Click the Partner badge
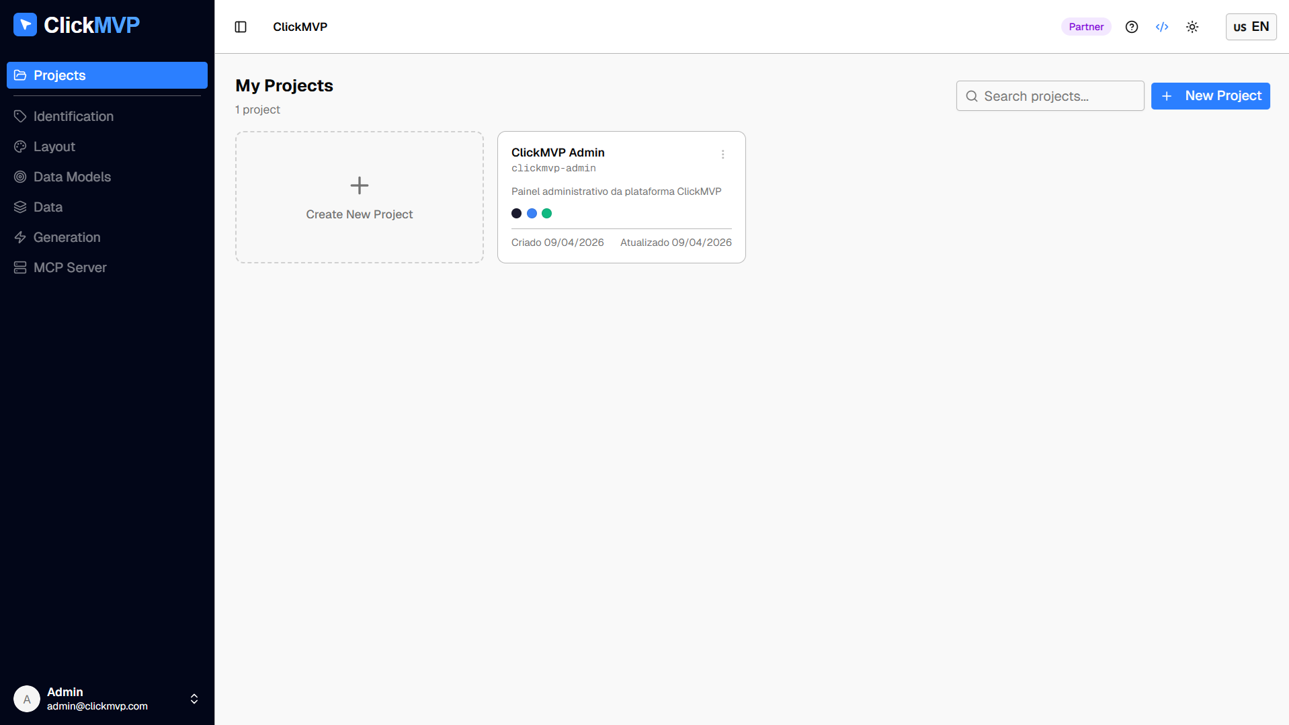 (1086, 27)
